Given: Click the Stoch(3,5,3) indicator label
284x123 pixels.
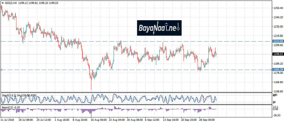Looking at the screenshot, I should 10,95.
